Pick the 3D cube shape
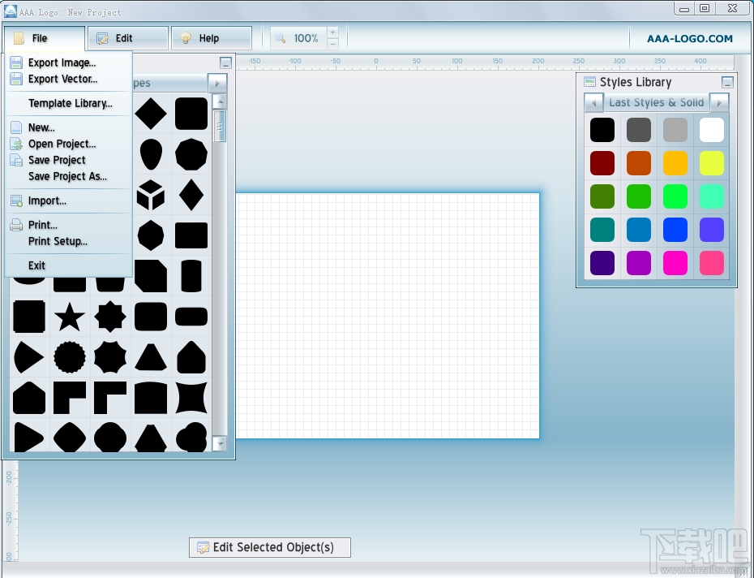The image size is (754, 578). (151, 195)
